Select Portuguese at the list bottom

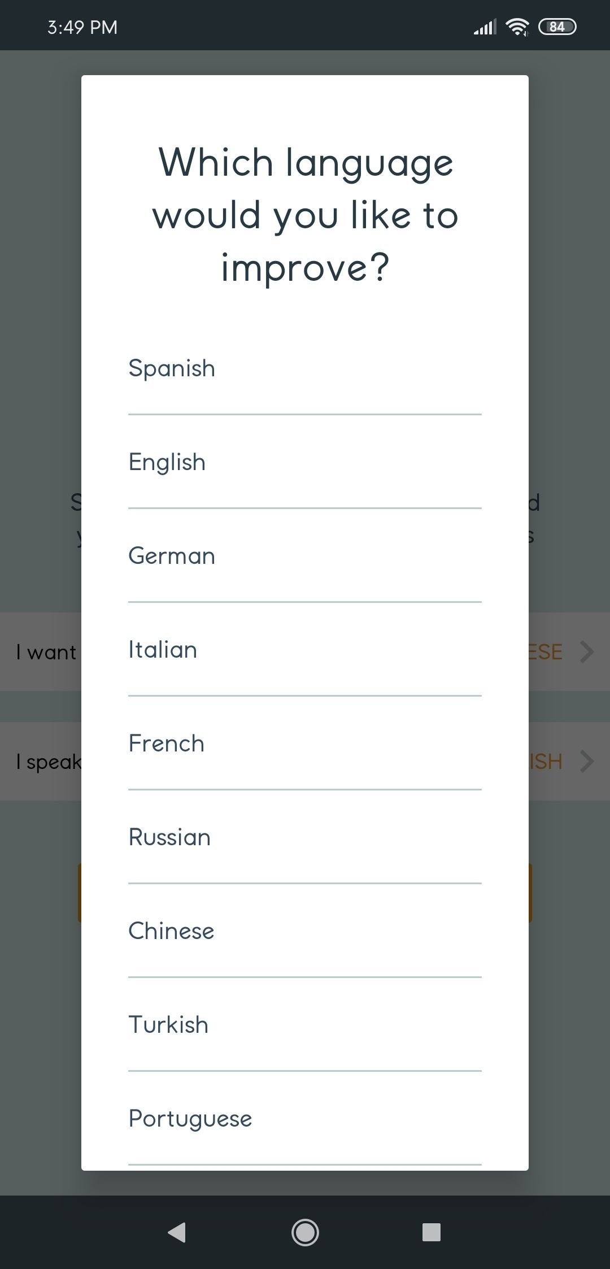pos(305,1119)
